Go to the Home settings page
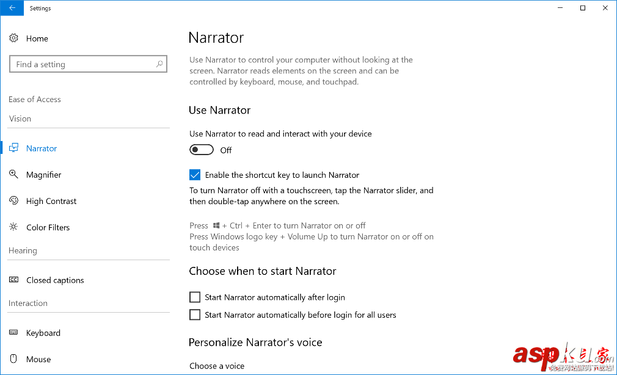Image resolution: width=617 pixels, height=375 pixels. [37, 38]
